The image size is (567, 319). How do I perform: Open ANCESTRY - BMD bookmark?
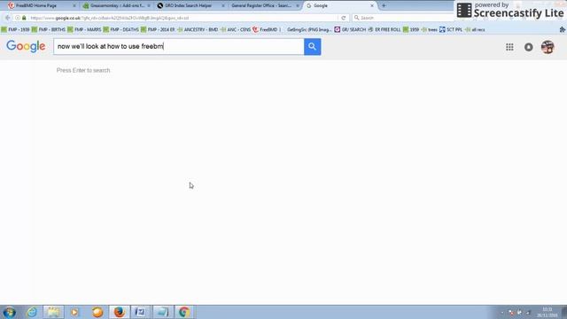(x=198, y=29)
